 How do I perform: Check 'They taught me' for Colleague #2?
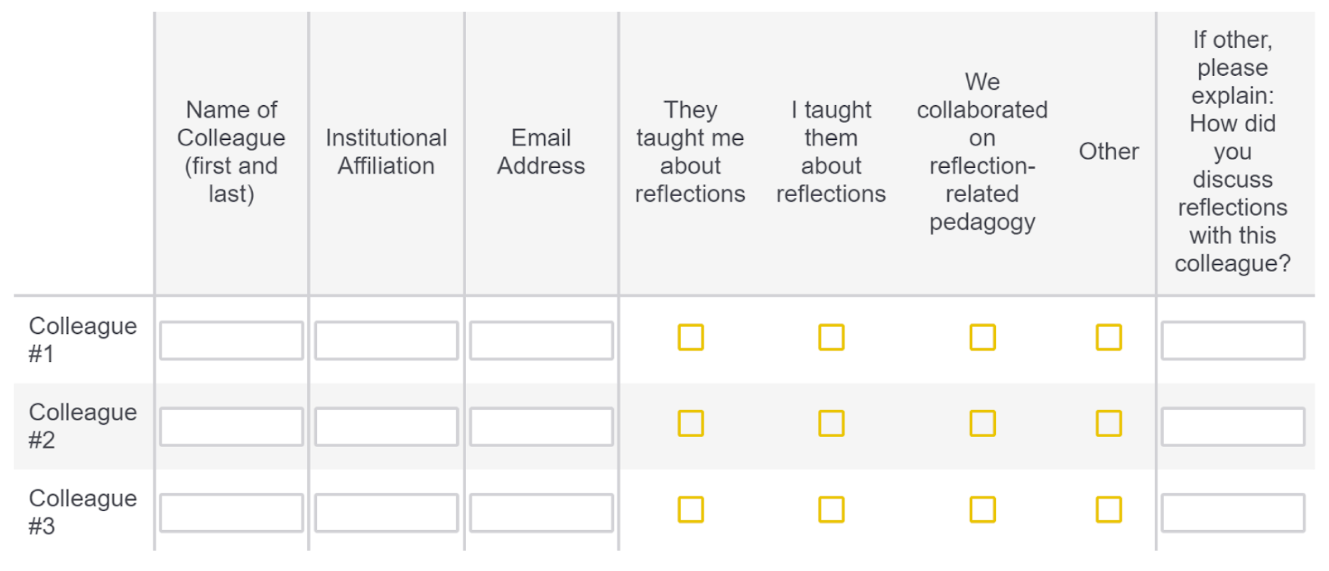coord(690,424)
